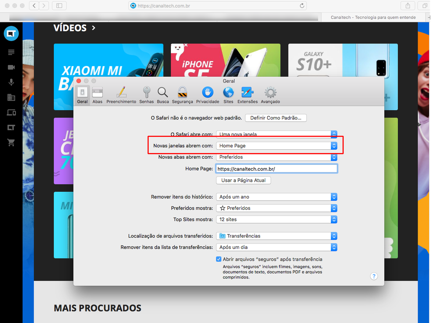
Task: Open the 'Top Sites mostra' dropdown
Action: tap(277, 219)
